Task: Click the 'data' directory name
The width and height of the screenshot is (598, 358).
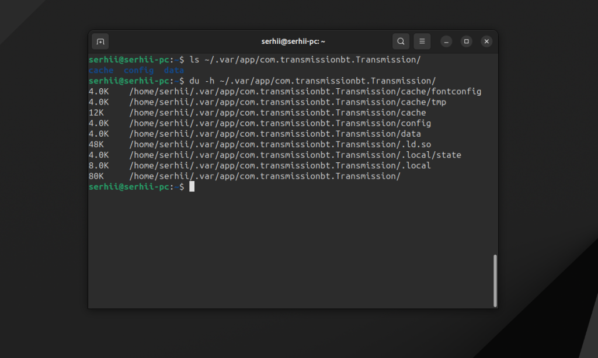Action: tap(174, 70)
